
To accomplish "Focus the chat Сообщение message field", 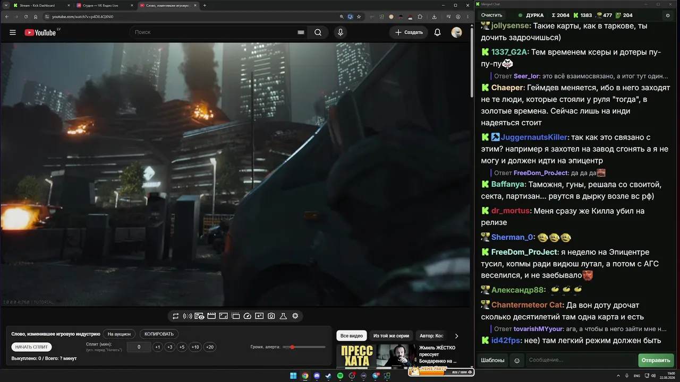I will [x=581, y=361].
